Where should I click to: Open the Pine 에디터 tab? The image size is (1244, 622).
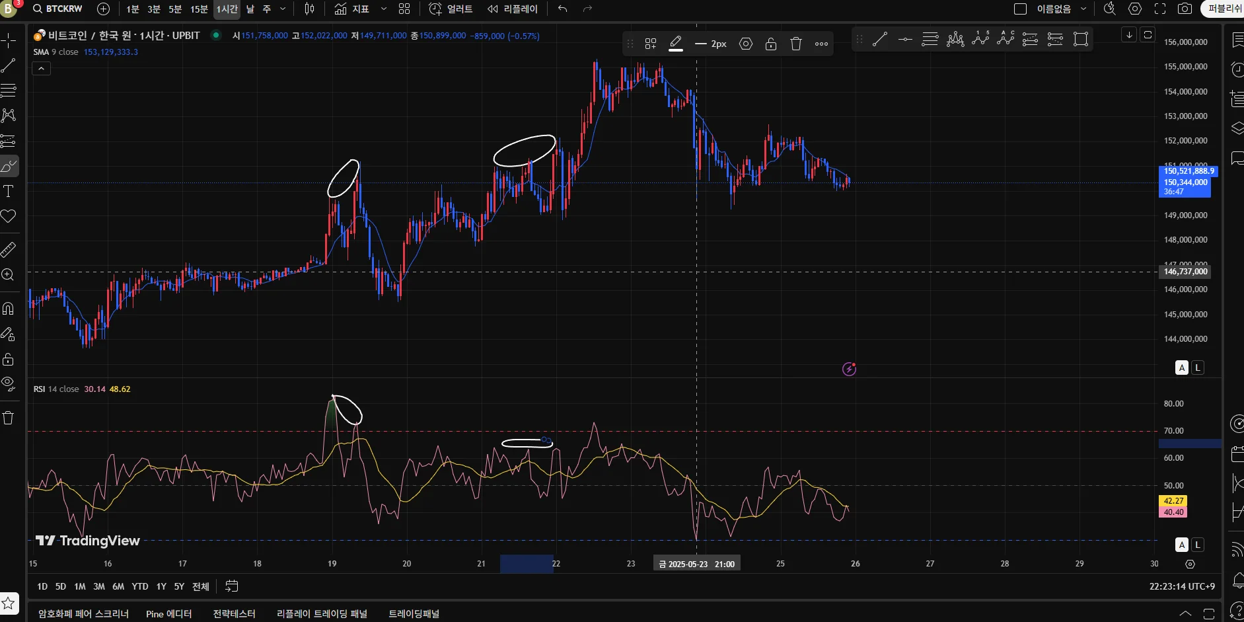pos(168,613)
